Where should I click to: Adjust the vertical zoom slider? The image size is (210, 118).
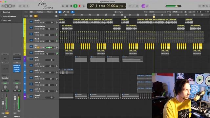pos(200,12)
